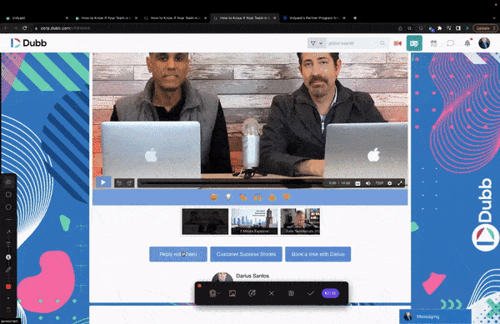This screenshot has width=500, height=324.
Task: Click the Book a time with Darius button
Action: [318, 254]
